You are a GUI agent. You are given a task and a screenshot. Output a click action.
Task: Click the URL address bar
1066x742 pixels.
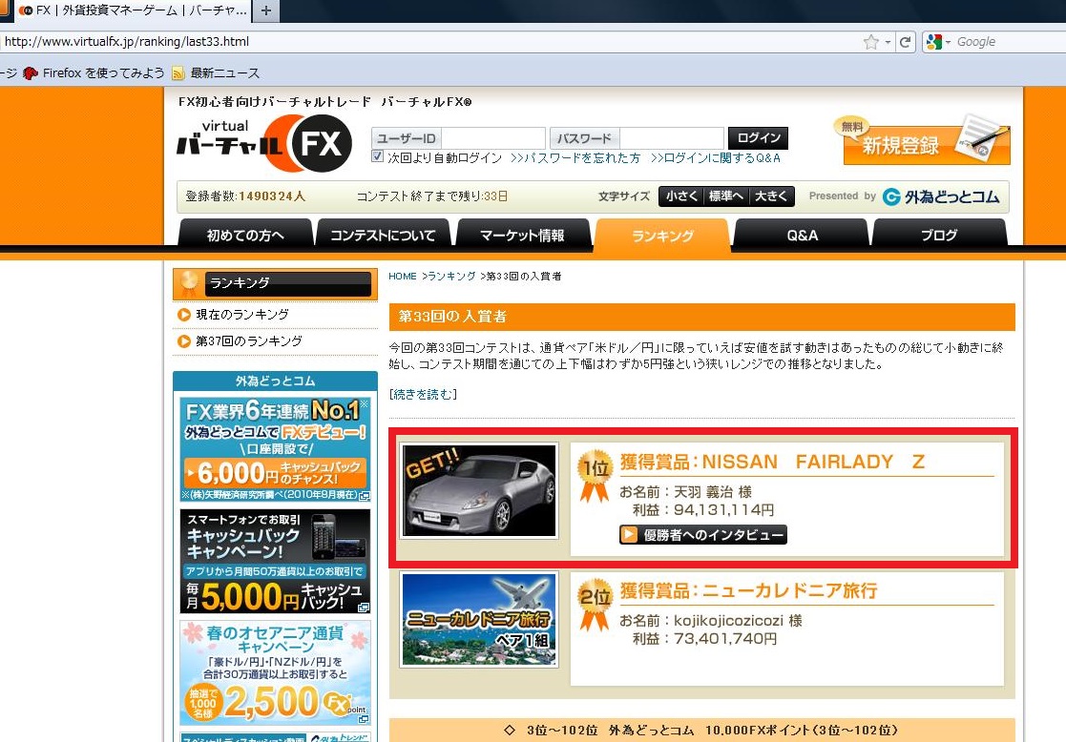(x=428, y=42)
